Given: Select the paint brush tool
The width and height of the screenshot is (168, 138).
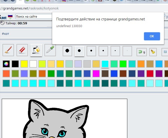Looking at the screenshot, I should (8, 50).
